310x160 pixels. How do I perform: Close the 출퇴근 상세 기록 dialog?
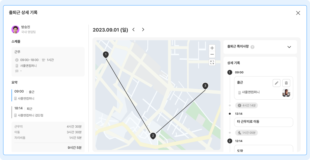tap(298, 13)
